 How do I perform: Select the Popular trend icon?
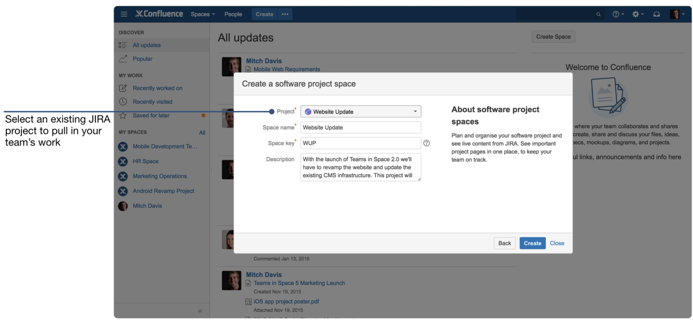[x=123, y=58]
